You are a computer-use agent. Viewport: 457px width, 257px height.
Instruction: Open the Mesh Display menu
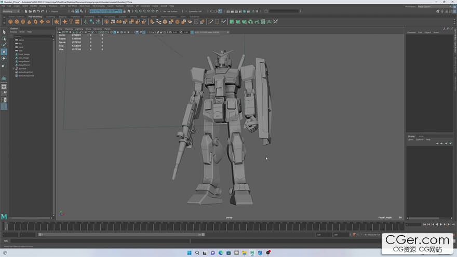(x=99, y=6)
